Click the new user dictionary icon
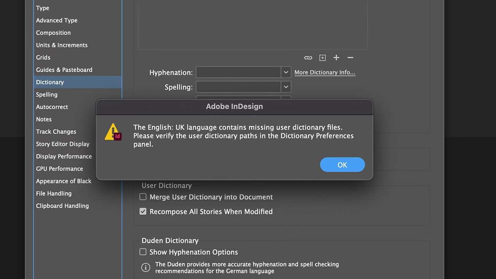The width and height of the screenshot is (496, 279). coord(322,58)
